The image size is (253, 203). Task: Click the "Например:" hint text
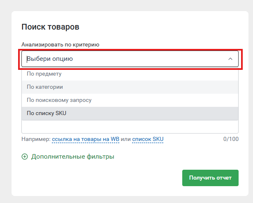click(x=36, y=139)
